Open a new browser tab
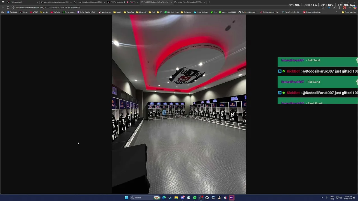The height and width of the screenshot is (201, 358). (x=209, y=2)
